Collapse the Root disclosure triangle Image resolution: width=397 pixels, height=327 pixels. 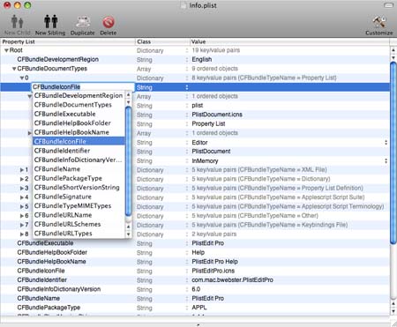click(6, 50)
